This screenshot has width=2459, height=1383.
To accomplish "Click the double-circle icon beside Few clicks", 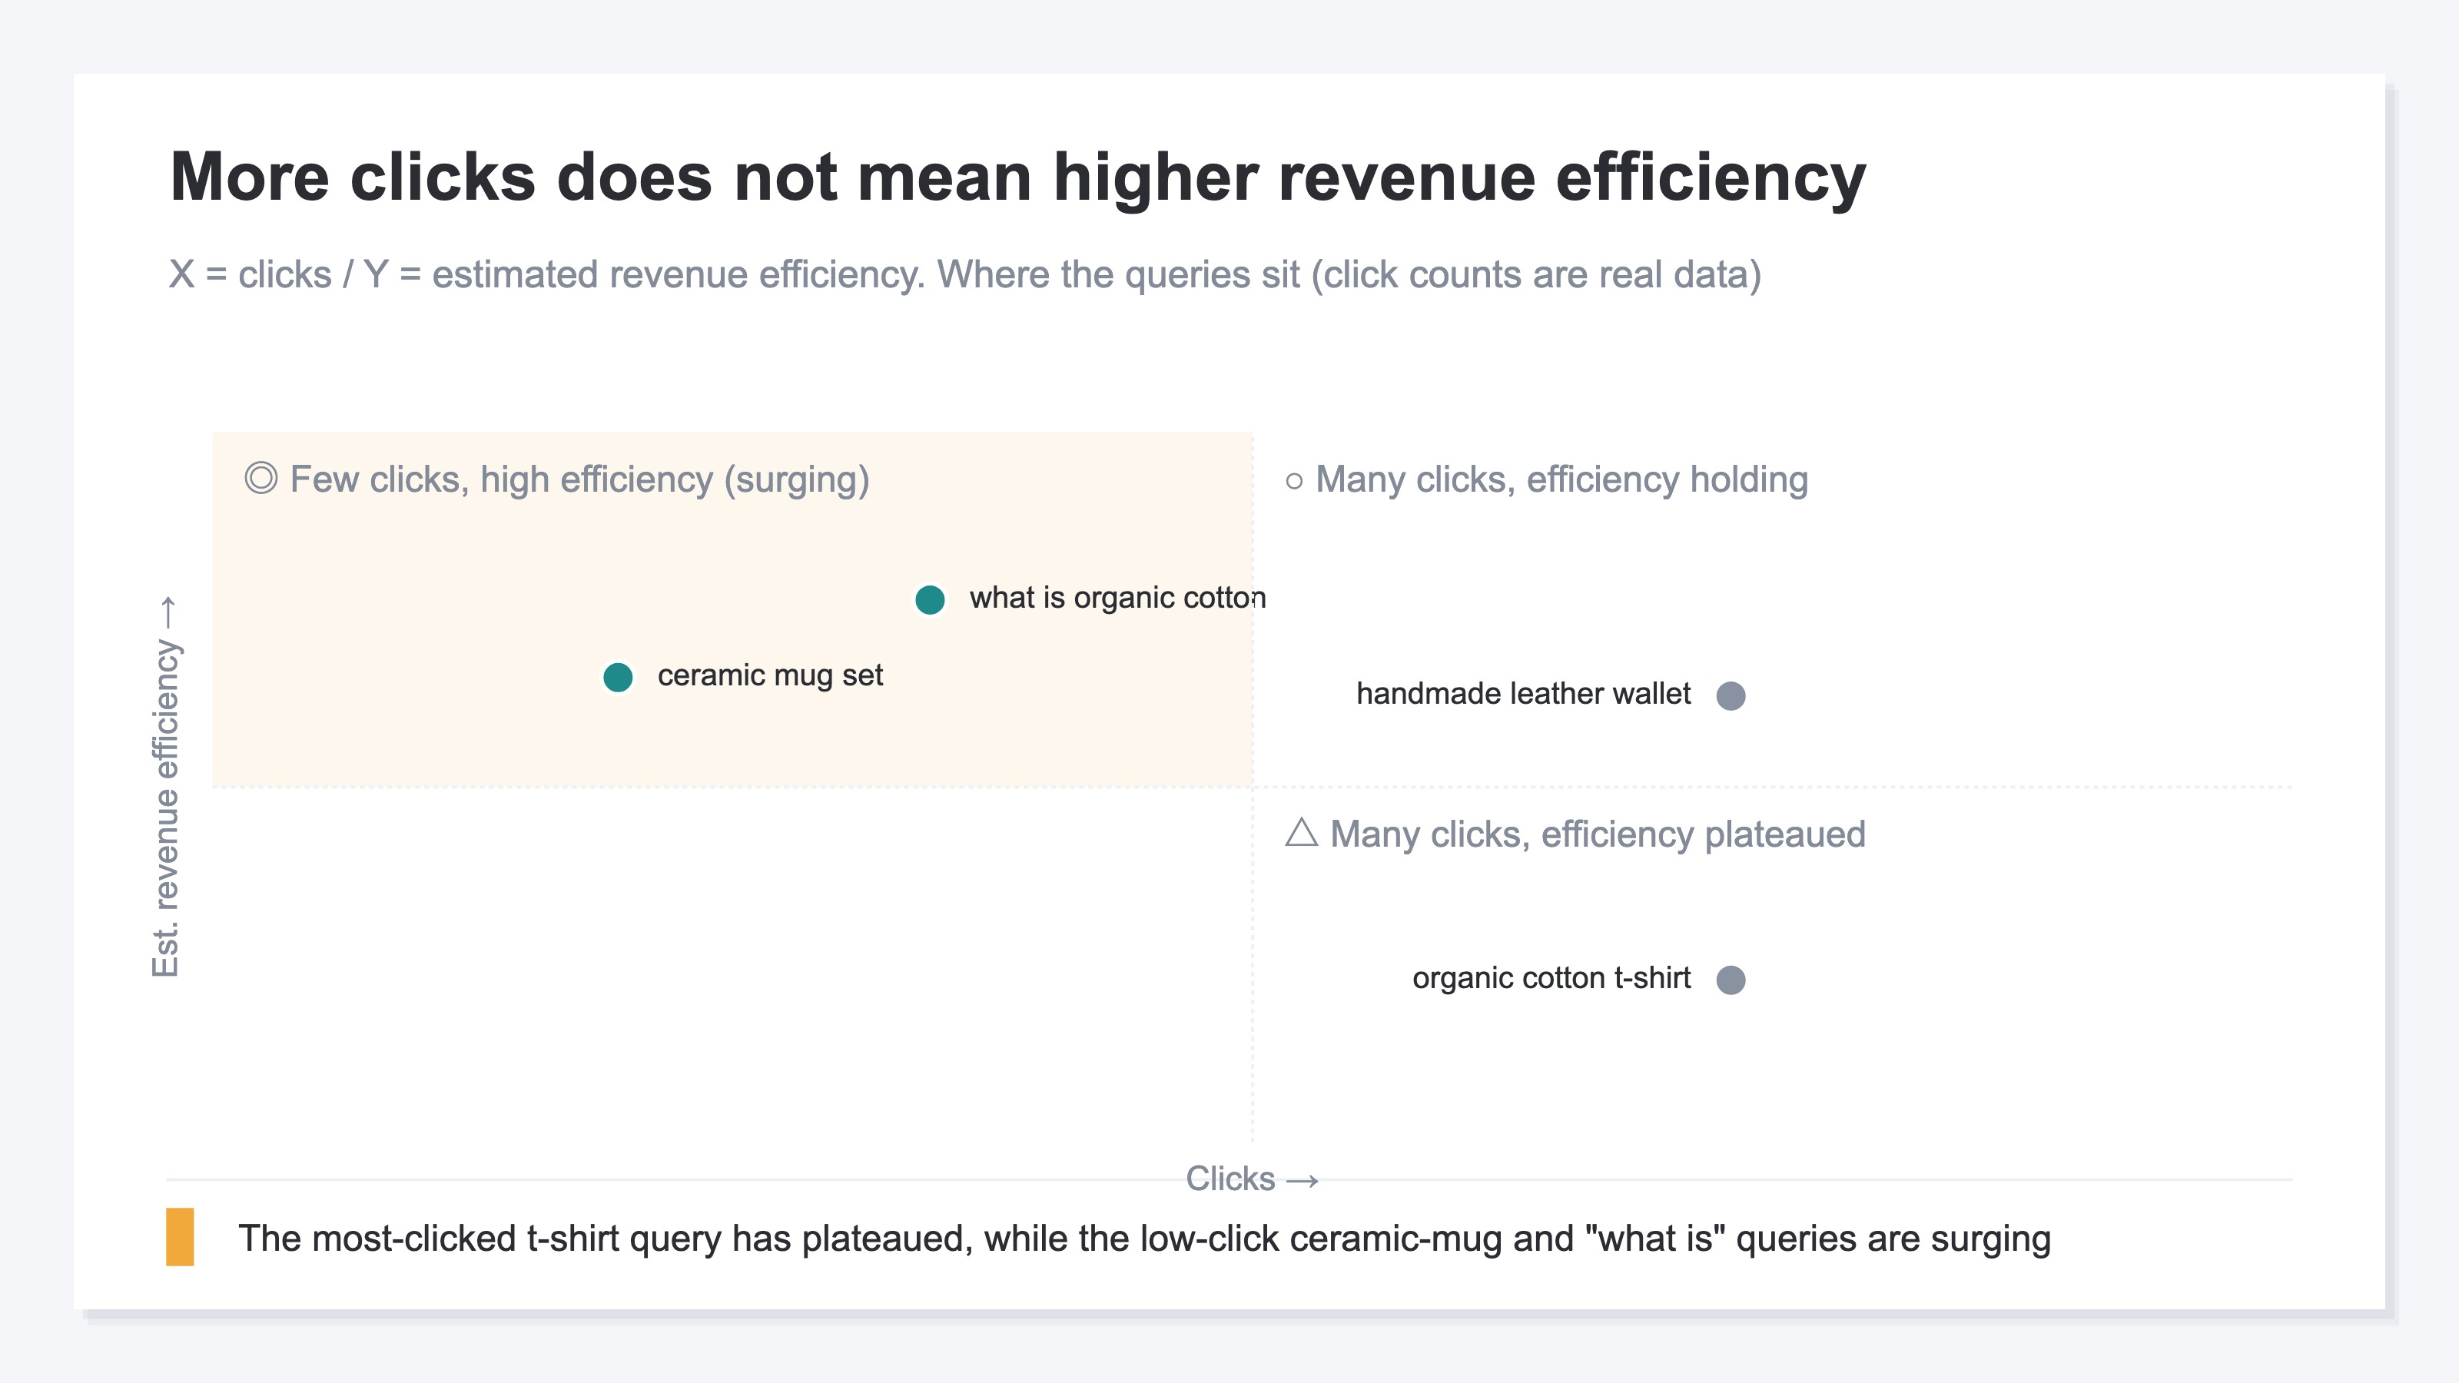I will tap(261, 478).
